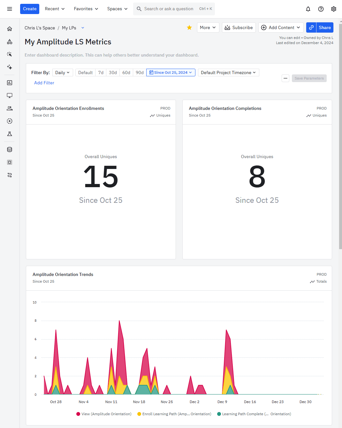This screenshot has width=342, height=428.
Task: Select the Spaces icon in the sidebar
Action: click(x=10, y=42)
